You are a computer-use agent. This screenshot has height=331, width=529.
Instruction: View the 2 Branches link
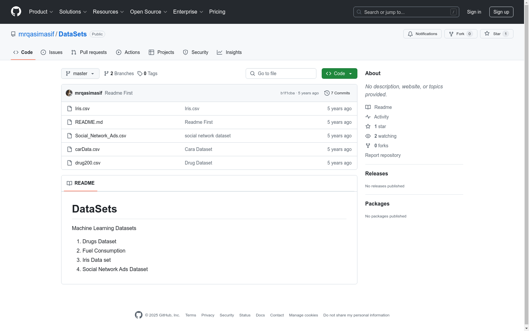point(119,73)
